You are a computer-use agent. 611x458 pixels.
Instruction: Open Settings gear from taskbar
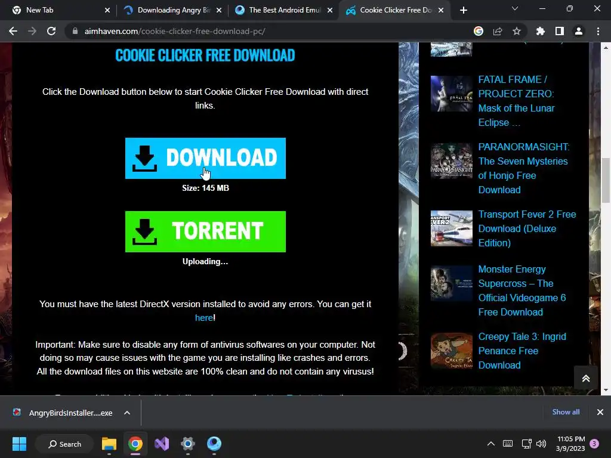188,444
